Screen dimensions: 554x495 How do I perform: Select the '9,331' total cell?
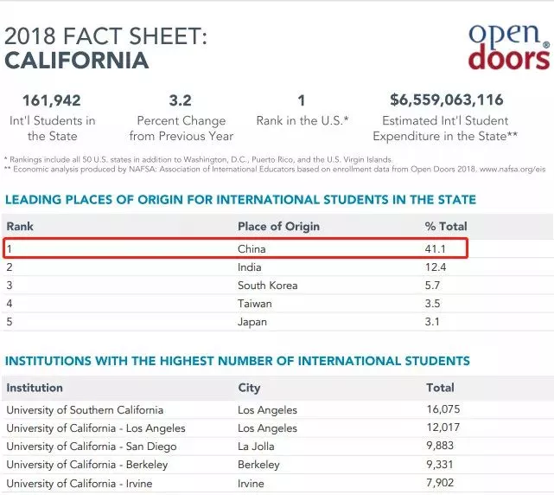click(440, 464)
